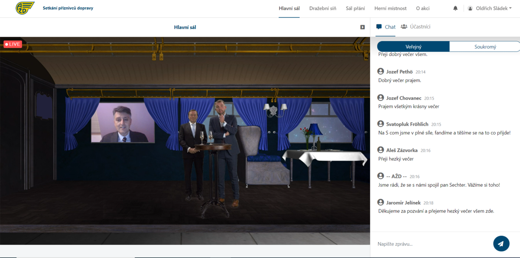Image resolution: width=520 pixels, height=258 pixels.
Task: Click the message 'Přeji dobrý večer všem.'
Action: tap(403, 54)
